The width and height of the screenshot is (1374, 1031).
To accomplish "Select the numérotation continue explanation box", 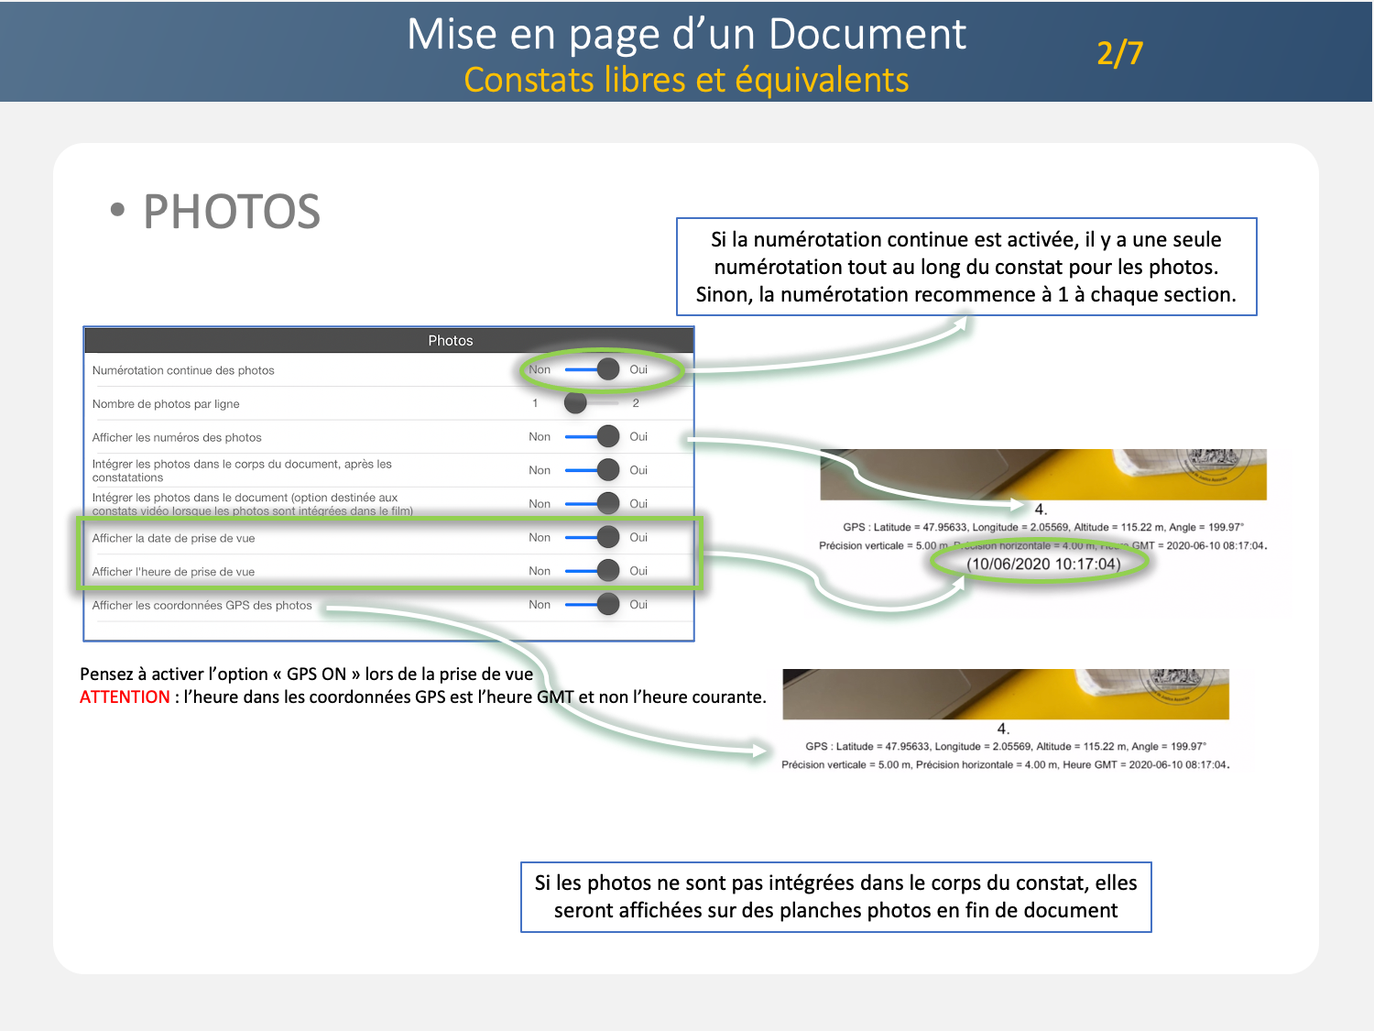I will coord(965,267).
